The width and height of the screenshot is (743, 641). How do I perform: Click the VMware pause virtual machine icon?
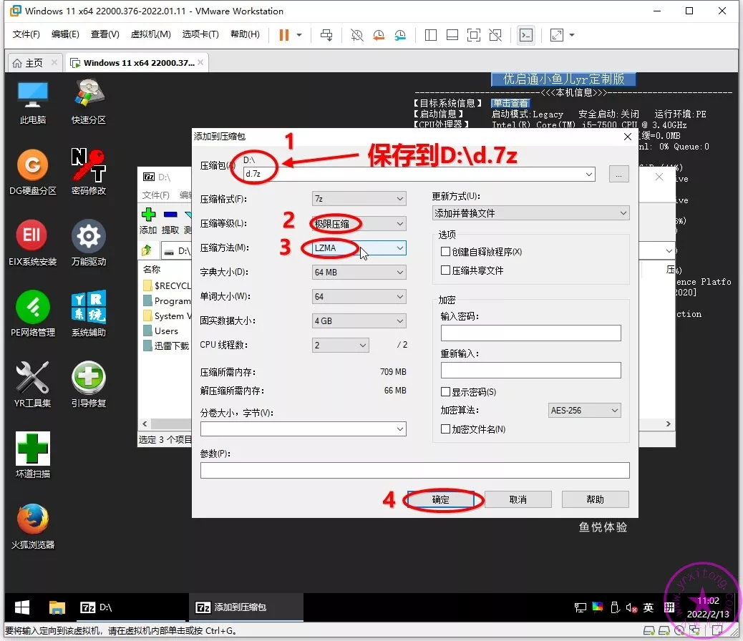tap(284, 35)
